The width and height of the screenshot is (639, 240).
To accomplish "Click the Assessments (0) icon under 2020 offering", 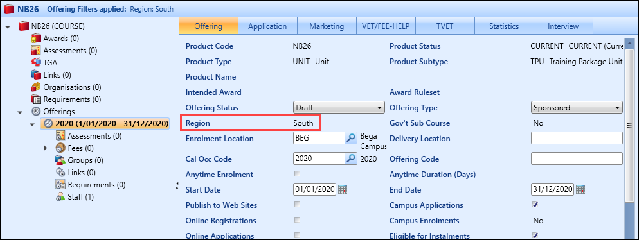I will 60,136.
